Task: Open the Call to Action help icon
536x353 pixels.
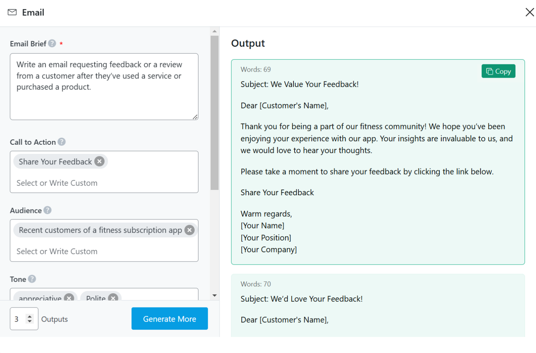Action: click(x=62, y=142)
